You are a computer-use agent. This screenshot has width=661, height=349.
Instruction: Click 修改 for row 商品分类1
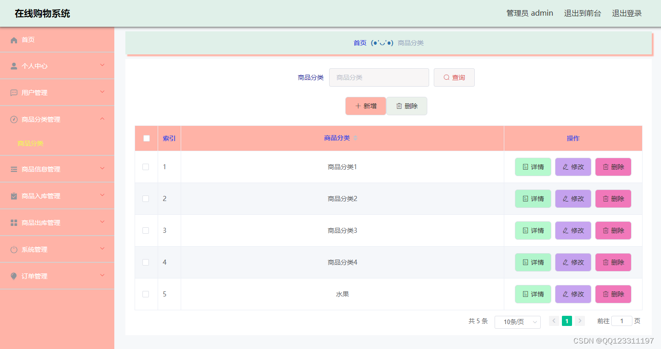tap(573, 167)
